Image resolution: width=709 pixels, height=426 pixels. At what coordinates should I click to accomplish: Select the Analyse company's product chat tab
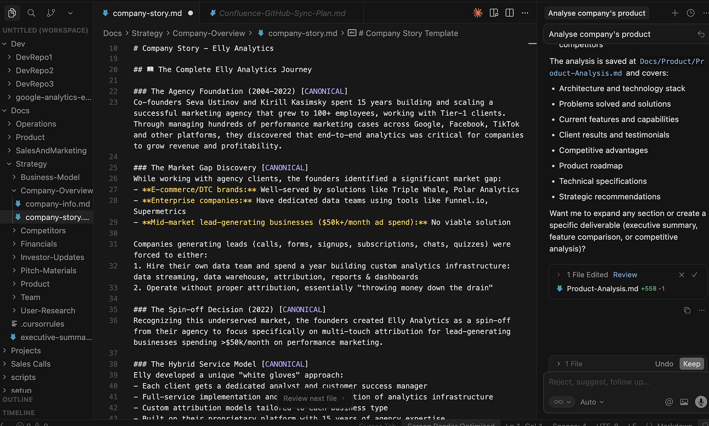[597, 13]
